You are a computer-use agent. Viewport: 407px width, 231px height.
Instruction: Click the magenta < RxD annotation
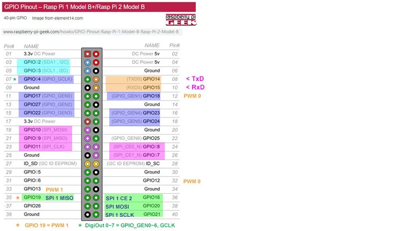[195, 87]
